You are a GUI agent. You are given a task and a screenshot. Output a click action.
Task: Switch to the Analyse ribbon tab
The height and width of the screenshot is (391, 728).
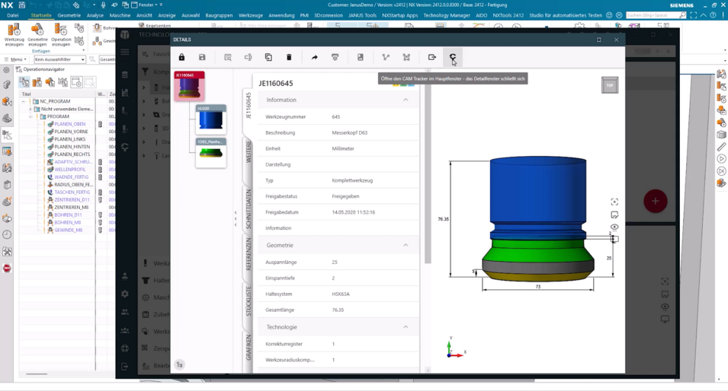(95, 15)
